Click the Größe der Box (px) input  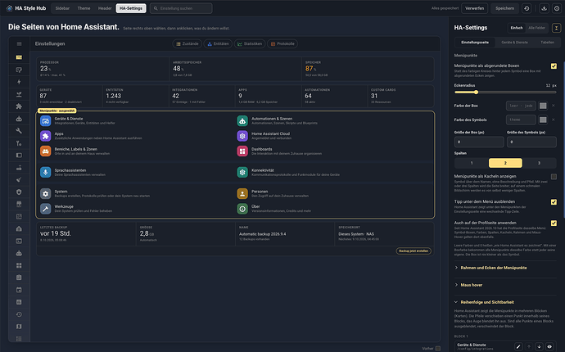pyautogui.click(x=479, y=142)
